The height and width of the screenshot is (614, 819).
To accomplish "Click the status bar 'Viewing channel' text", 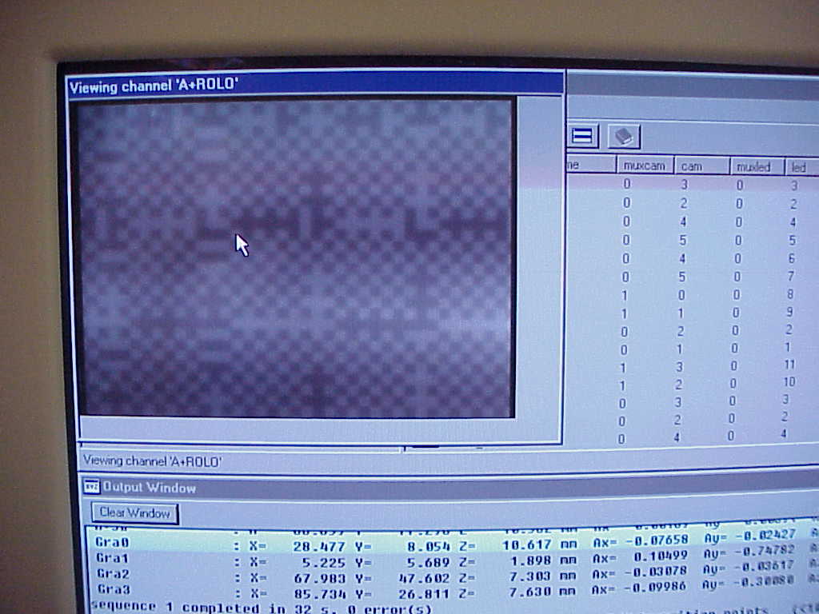I will pos(152,461).
